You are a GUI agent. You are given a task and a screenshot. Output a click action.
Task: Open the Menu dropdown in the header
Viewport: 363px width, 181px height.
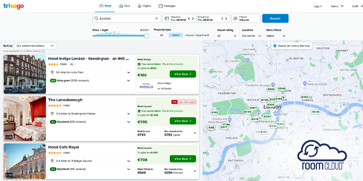tap(337, 6)
